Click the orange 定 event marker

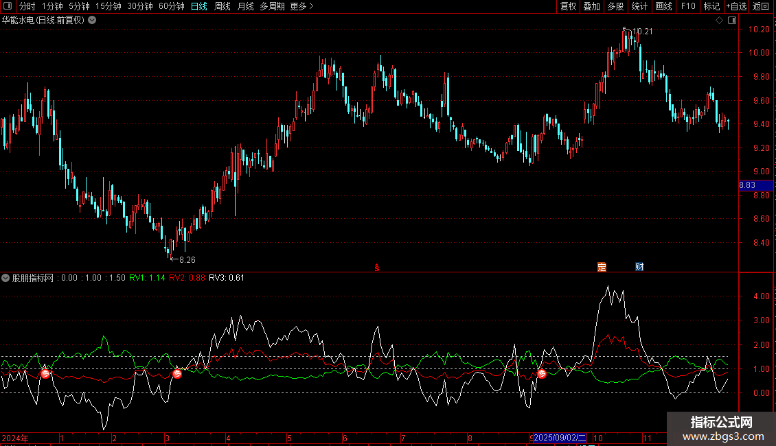click(x=602, y=267)
